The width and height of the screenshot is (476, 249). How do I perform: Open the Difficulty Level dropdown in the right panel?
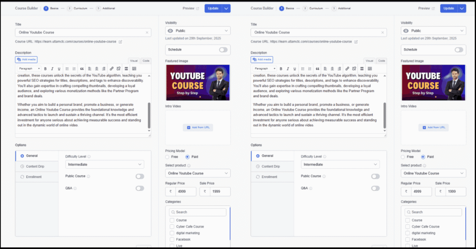340,164
